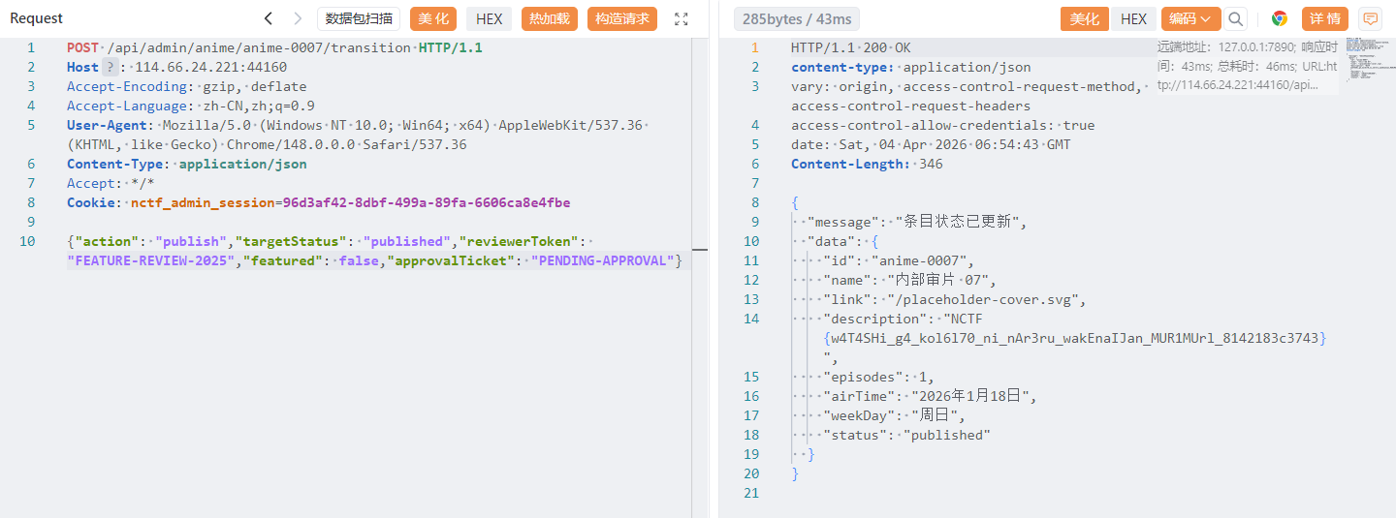Image resolution: width=1396 pixels, height=518 pixels.
Task: Click the "id": "anime-0007" response line
Action: tap(899, 260)
